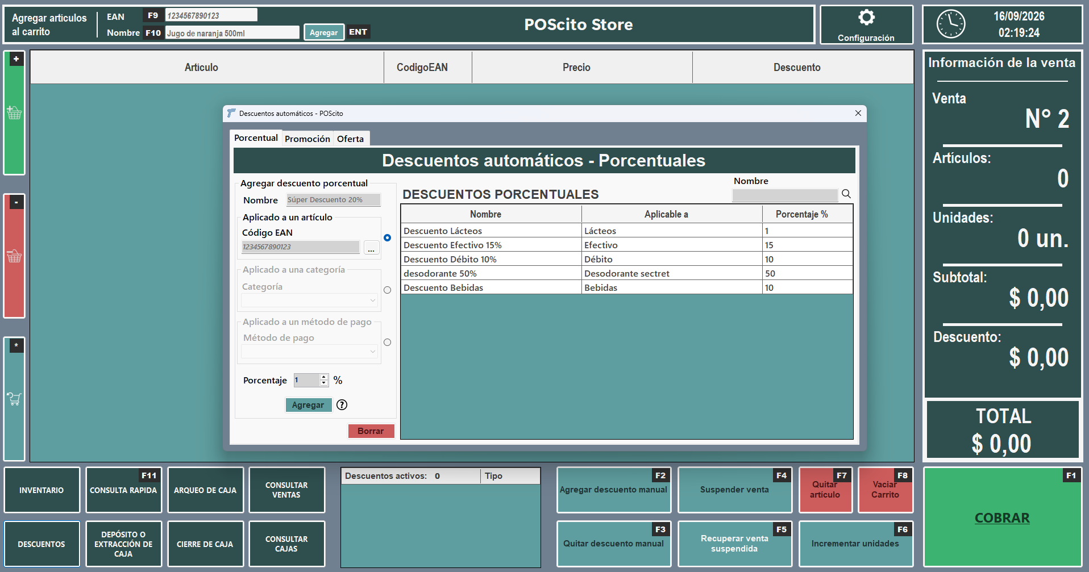Select the desodorante 50% row
1089x572 pixels.
coord(626,274)
